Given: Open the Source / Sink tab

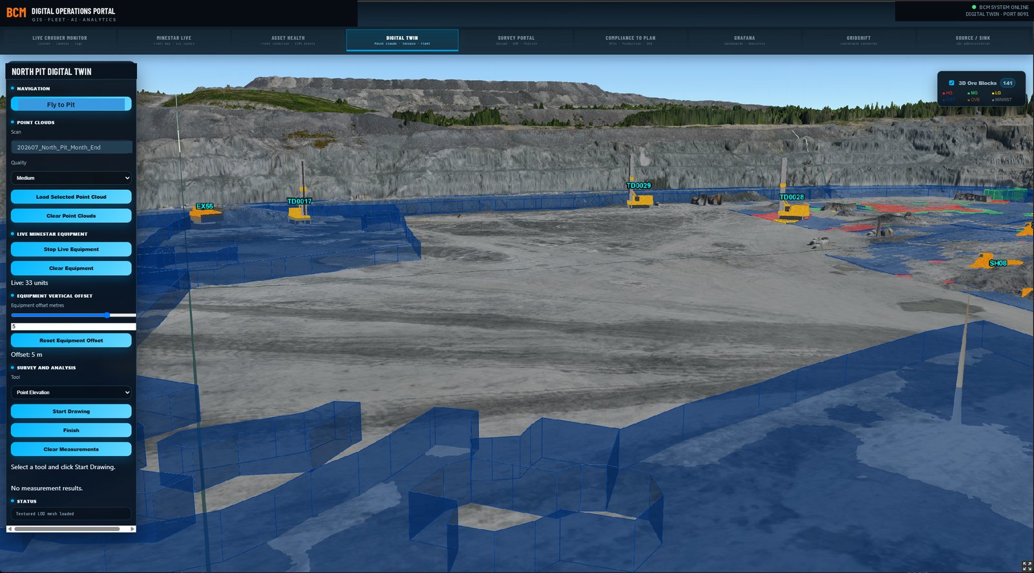Looking at the screenshot, I should click(x=973, y=40).
